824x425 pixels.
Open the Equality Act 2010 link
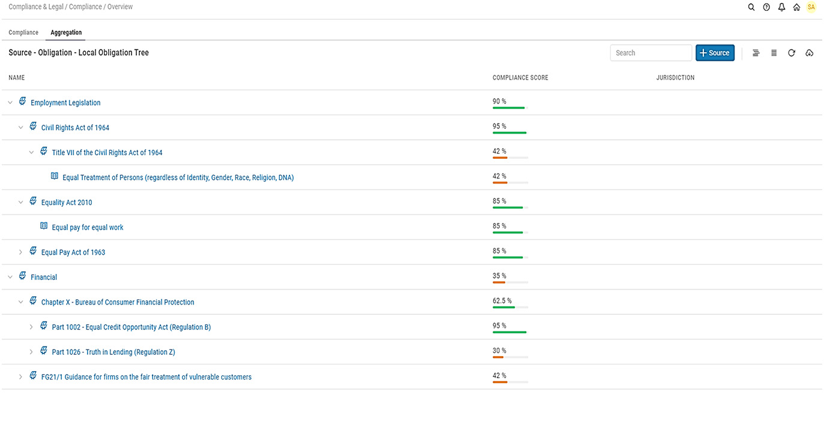(x=67, y=203)
